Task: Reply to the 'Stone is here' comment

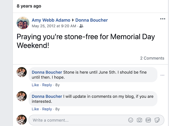Action: [47, 85]
